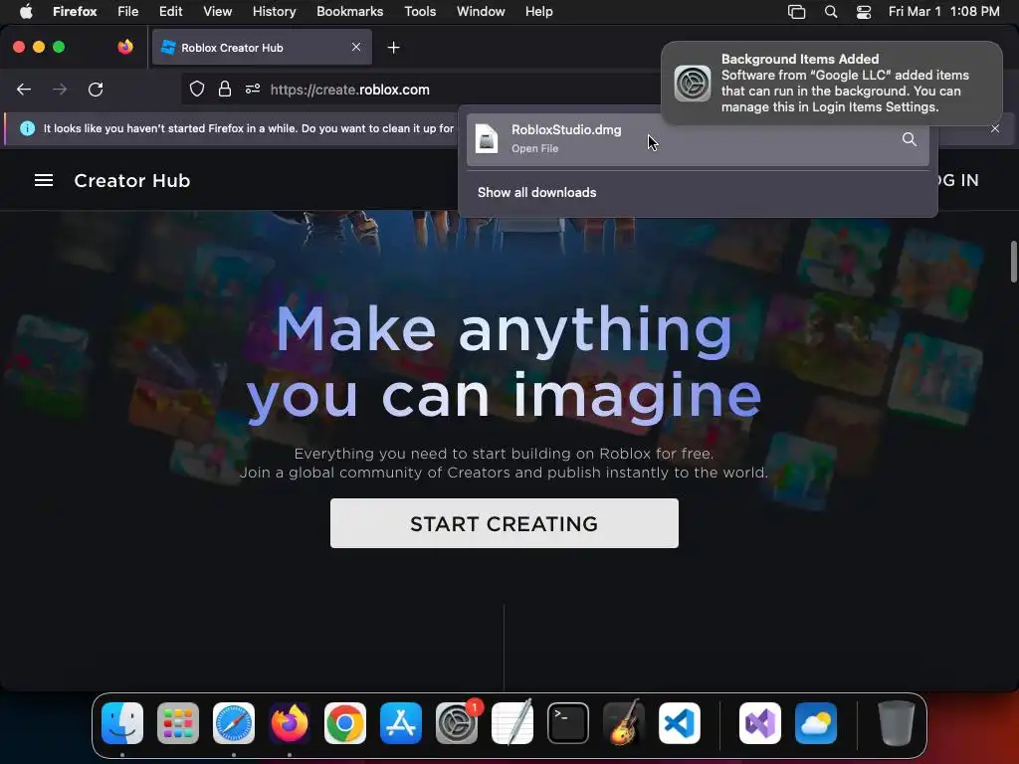The image size is (1019, 764).
Task: Open the Firefox application menu
Action: 75,11
